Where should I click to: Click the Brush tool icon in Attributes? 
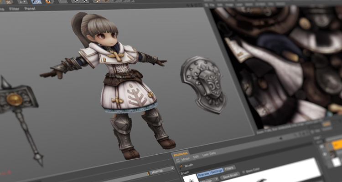(181, 167)
